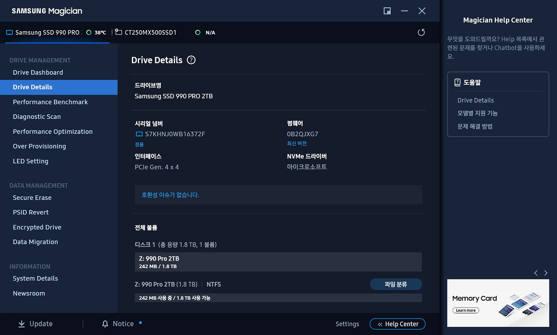This screenshot has height=335, width=557.
Task: Click the Notice bell icon
Action: pos(105,324)
